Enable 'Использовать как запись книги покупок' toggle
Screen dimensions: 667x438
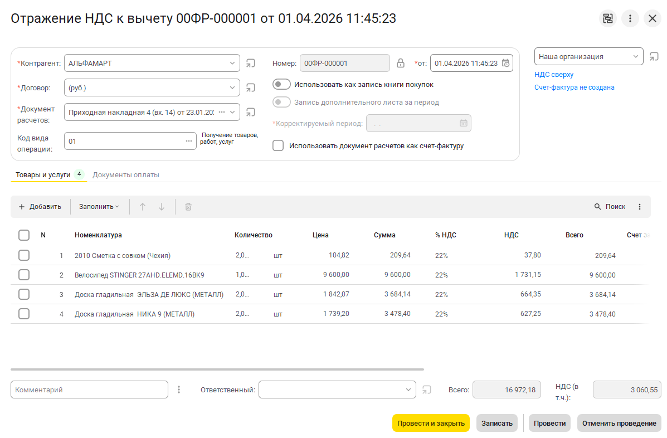(x=282, y=85)
